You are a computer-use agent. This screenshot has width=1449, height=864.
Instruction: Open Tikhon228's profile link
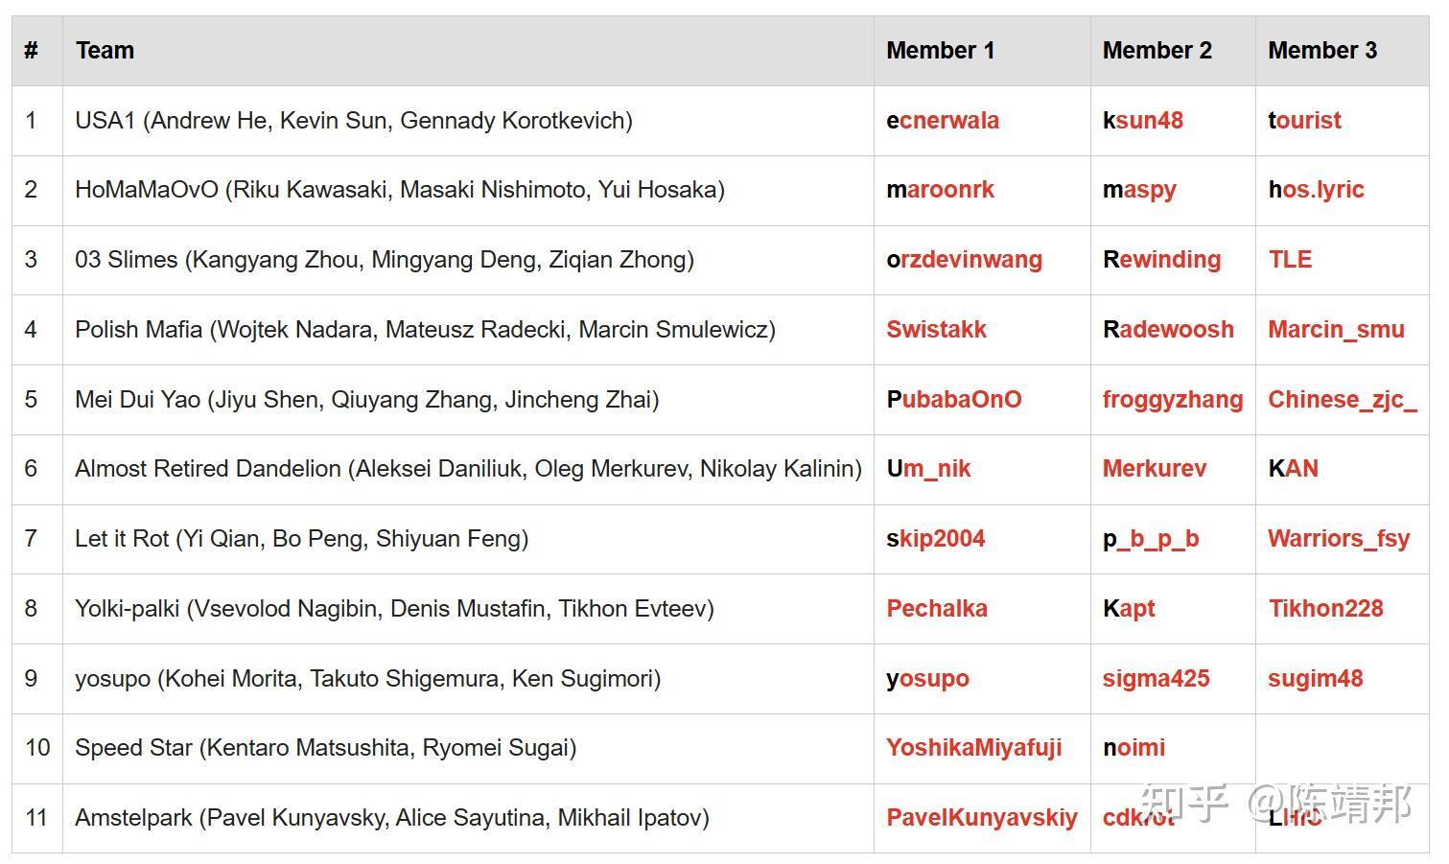(x=1325, y=609)
